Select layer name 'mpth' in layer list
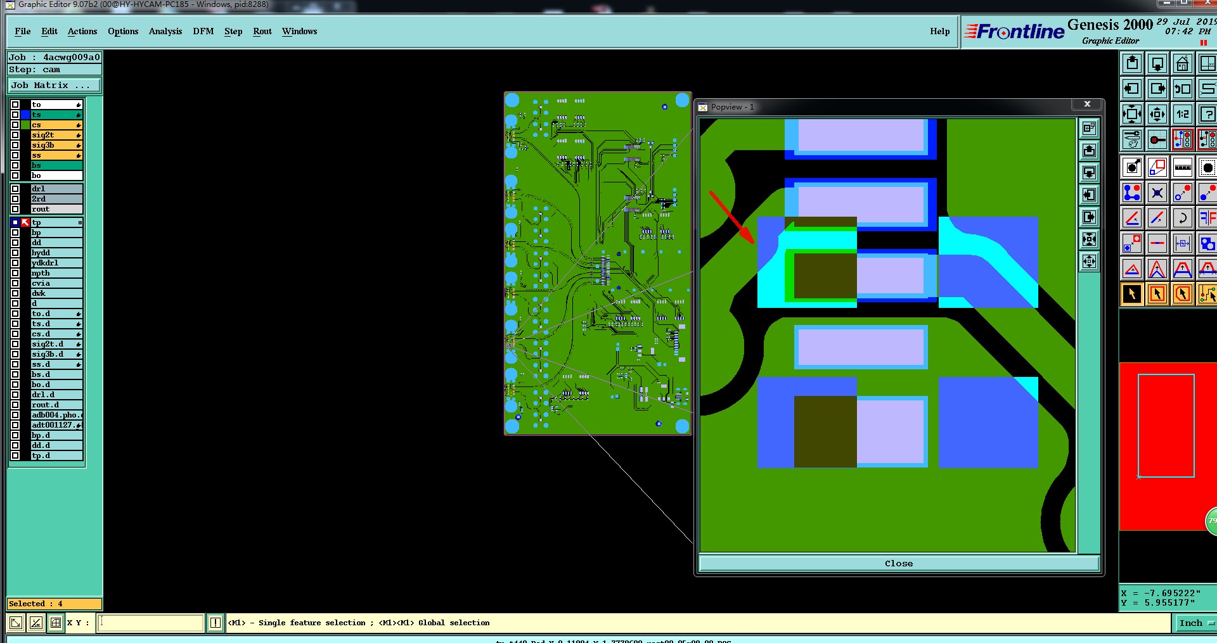 pyautogui.click(x=56, y=273)
